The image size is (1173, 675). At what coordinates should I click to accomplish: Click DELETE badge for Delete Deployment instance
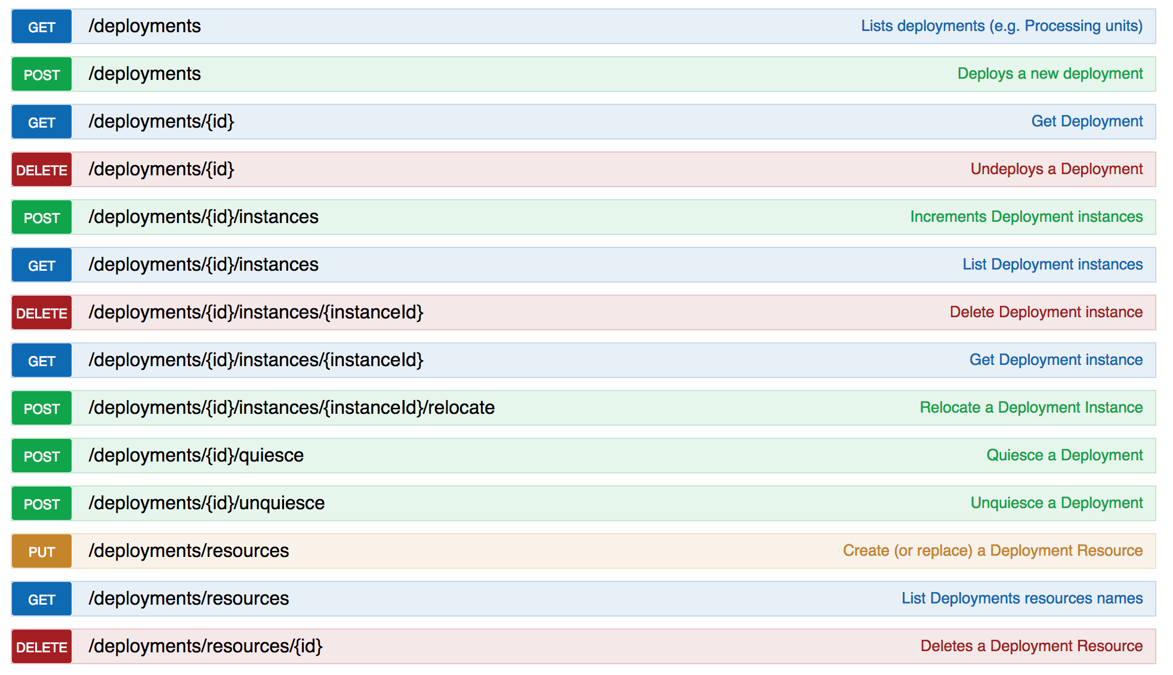42,312
